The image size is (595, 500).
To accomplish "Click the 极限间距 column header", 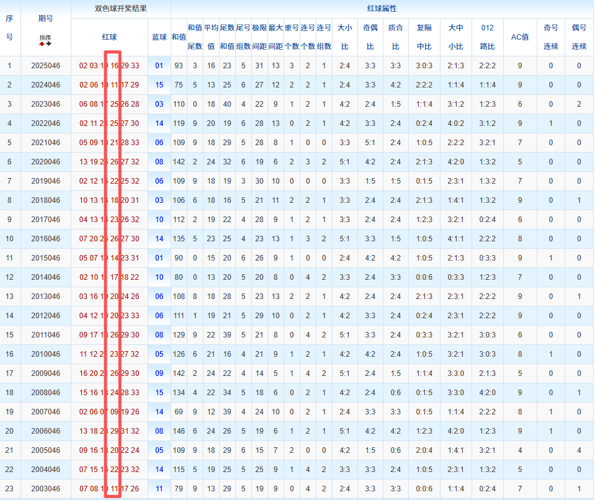I will click(259, 37).
